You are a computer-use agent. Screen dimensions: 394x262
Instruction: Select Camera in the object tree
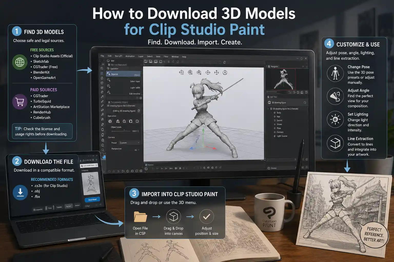280,132
